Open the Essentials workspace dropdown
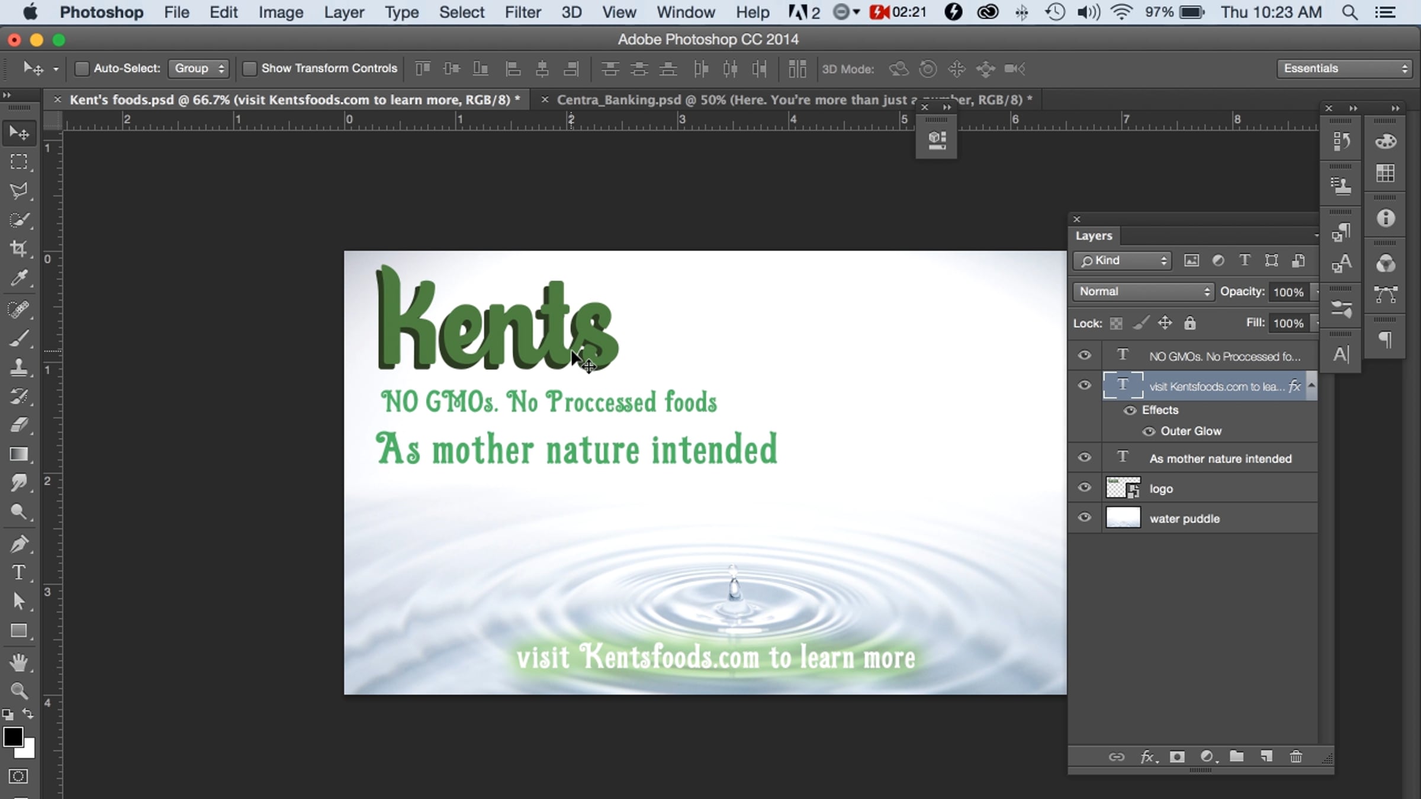 tap(1345, 69)
